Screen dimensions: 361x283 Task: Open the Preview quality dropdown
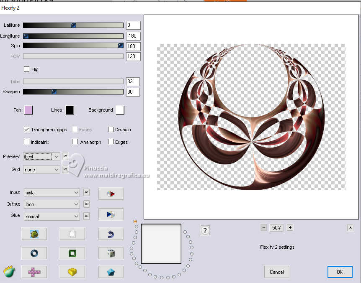click(x=42, y=157)
